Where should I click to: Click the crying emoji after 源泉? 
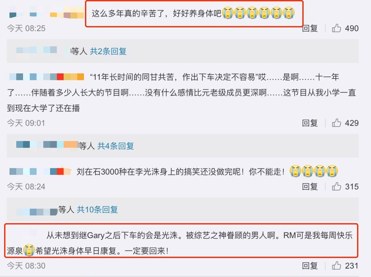pyautogui.click(x=29, y=250)
